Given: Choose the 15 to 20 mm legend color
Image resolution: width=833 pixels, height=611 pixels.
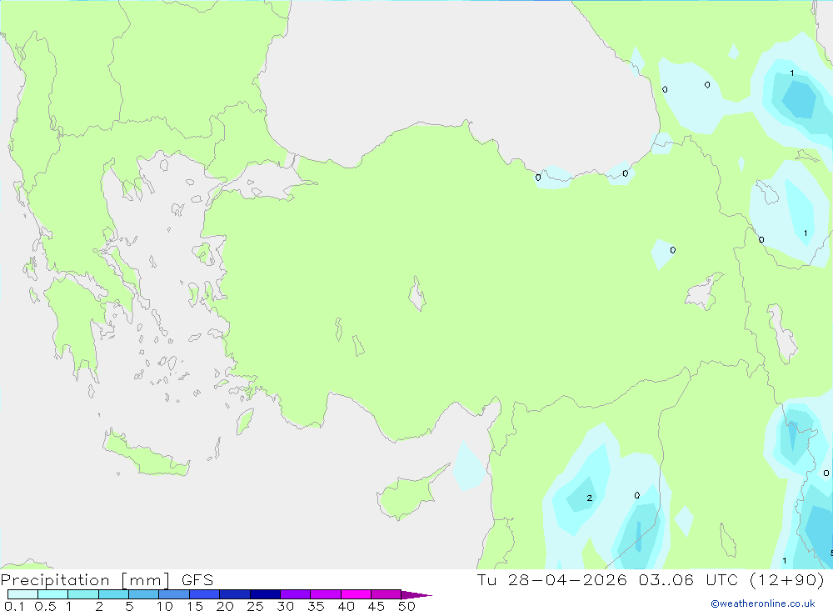Looking at the screenshot, I should (x=205, y=594).
